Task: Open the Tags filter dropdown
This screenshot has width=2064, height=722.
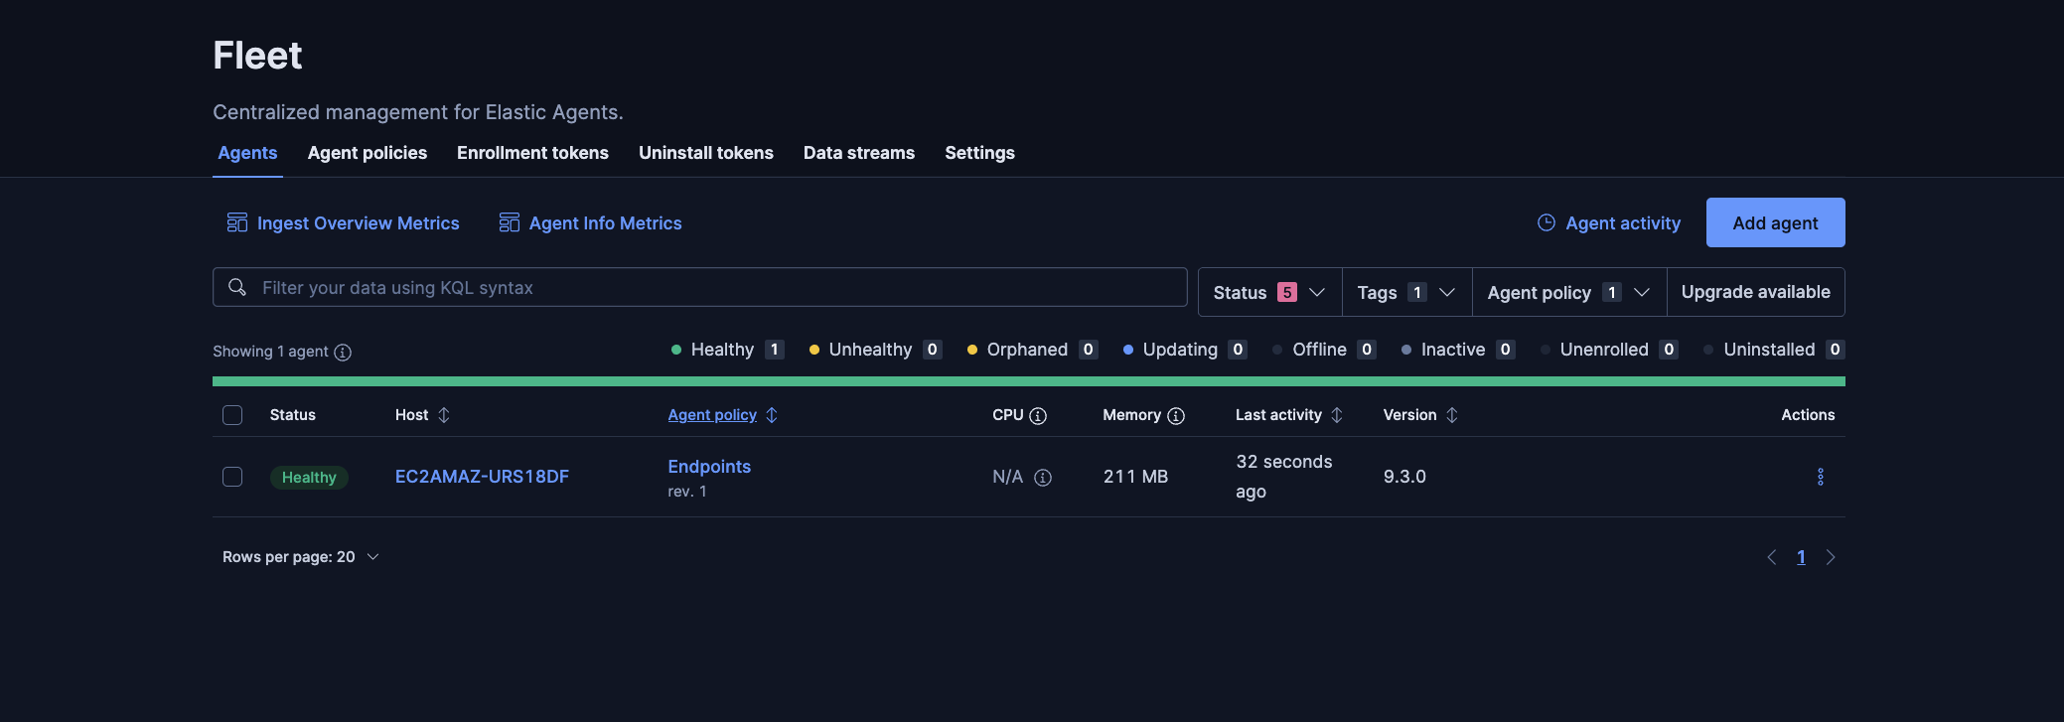Action: coord(1405,292)
